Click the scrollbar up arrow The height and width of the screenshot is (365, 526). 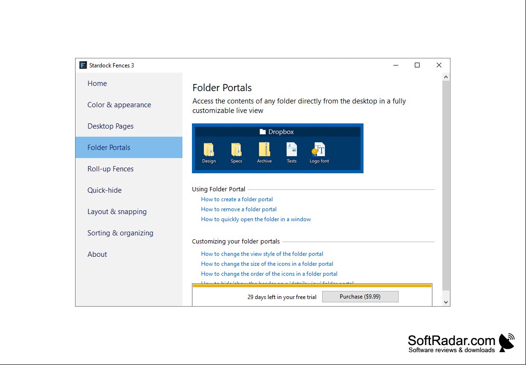pyautogui.click(x=446, y=77)
